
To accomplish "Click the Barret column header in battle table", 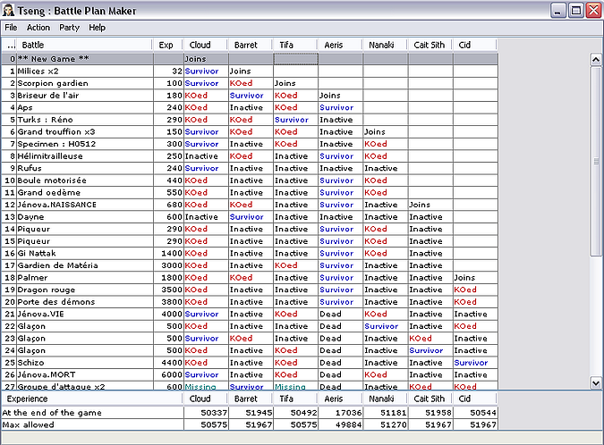I will tap(251, 45).
